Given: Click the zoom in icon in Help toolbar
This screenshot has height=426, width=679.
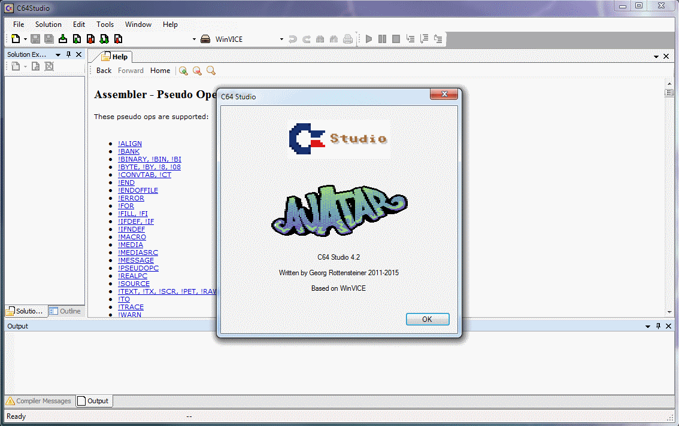Looking at the screenshot, I should click(x=183, y=71).
